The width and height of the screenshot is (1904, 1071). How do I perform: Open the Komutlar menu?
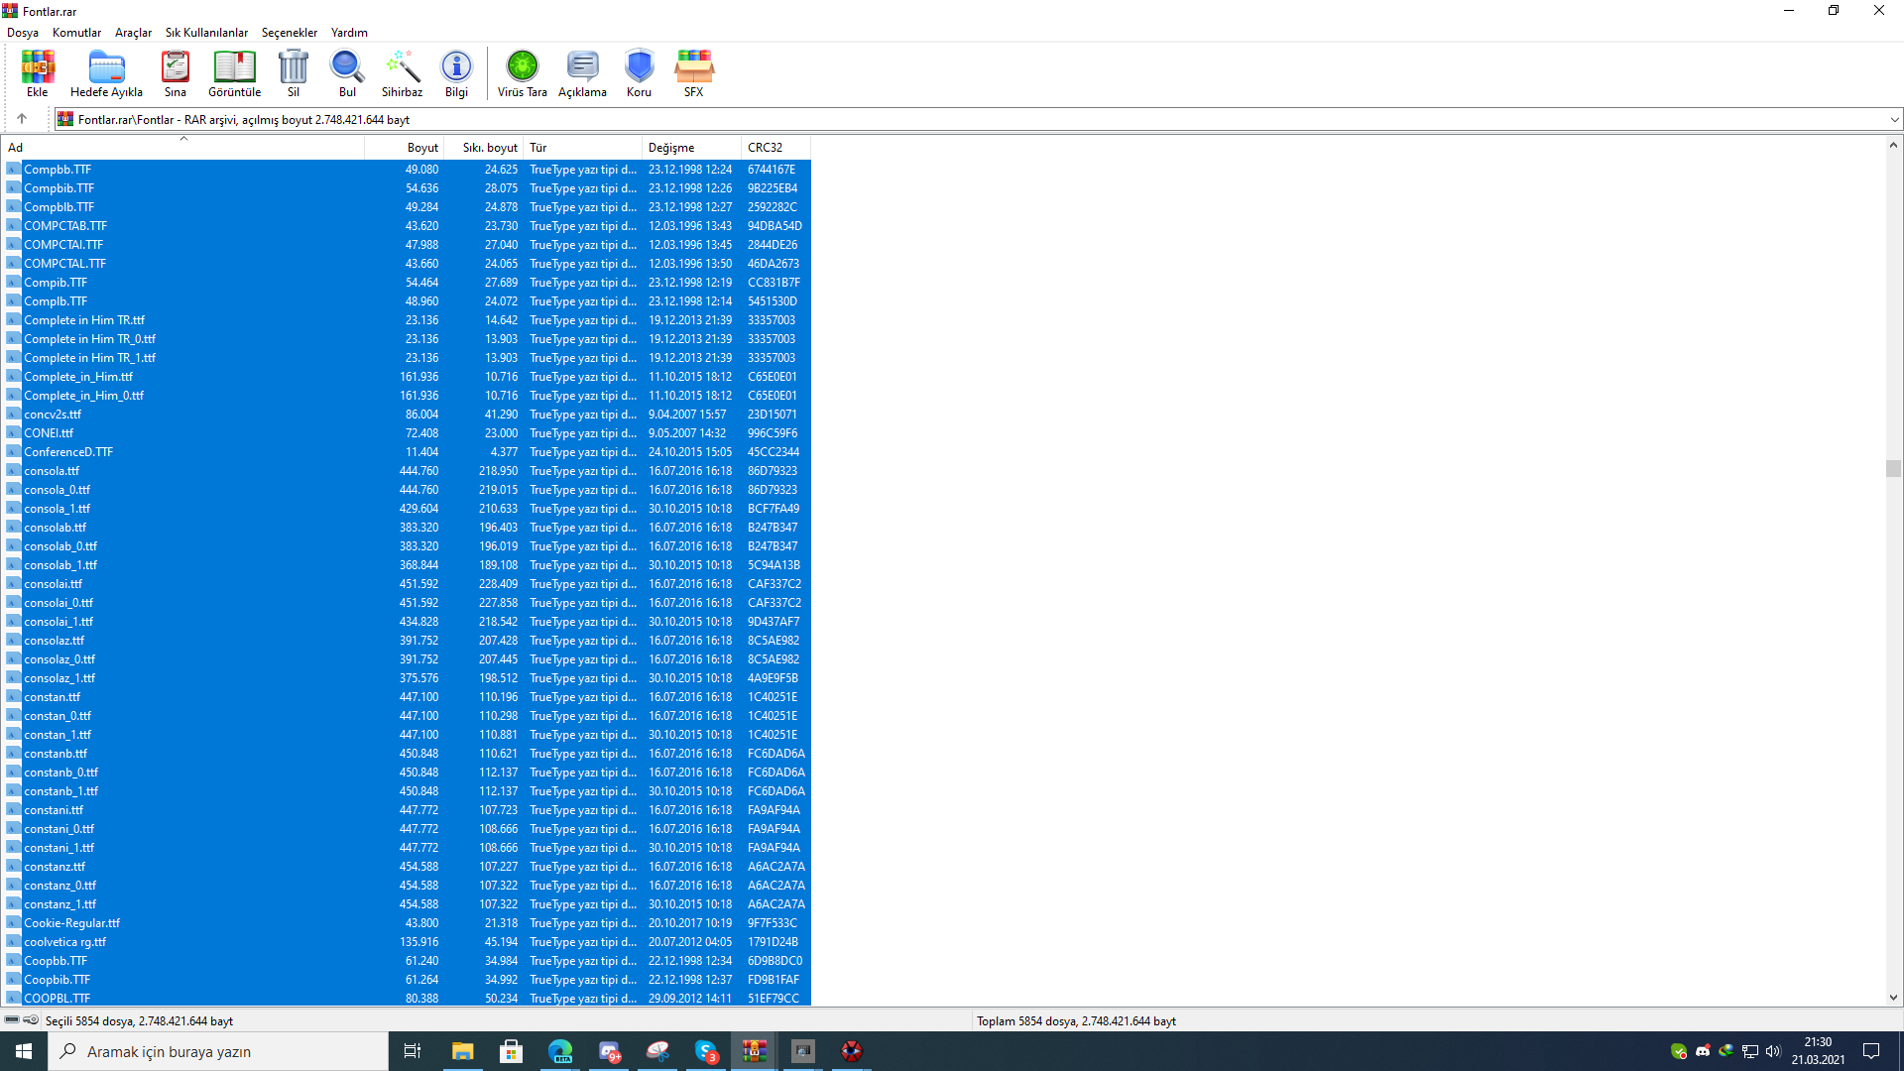(x=76, y=33)
